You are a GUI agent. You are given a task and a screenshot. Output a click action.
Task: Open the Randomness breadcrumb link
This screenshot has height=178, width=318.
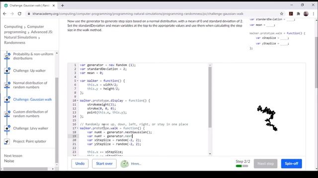[14, 43]
